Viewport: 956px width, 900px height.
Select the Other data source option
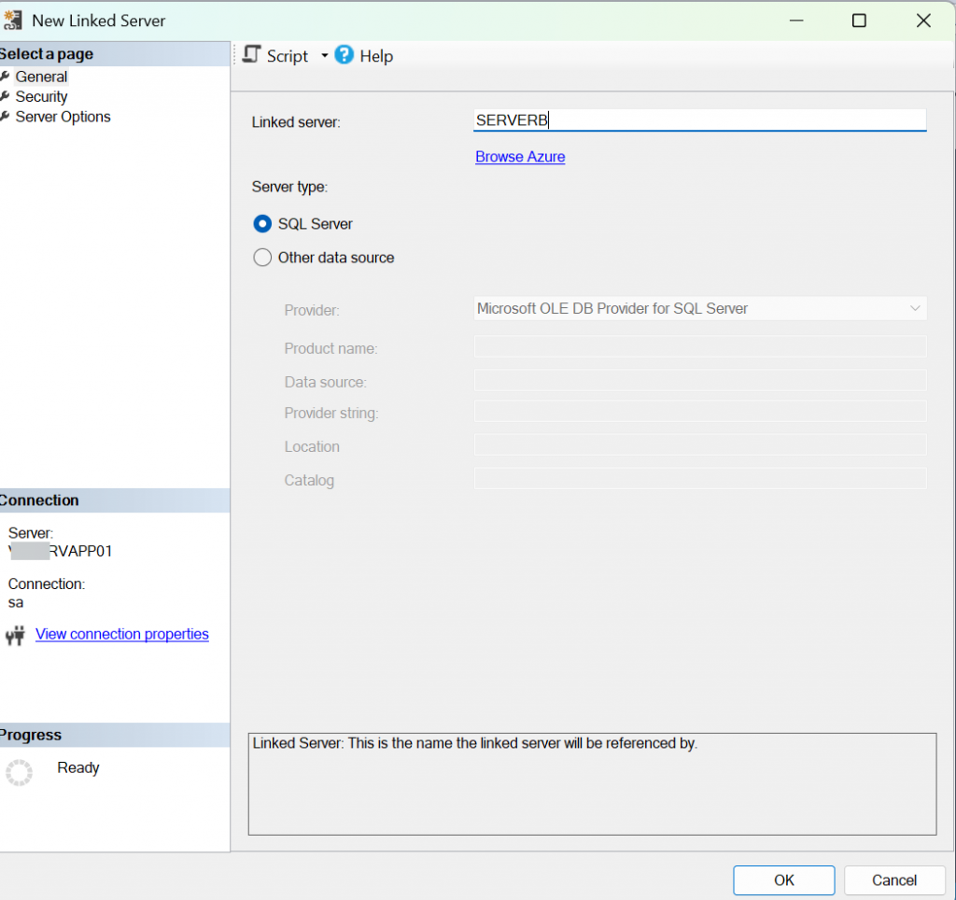tap(262, 258)
